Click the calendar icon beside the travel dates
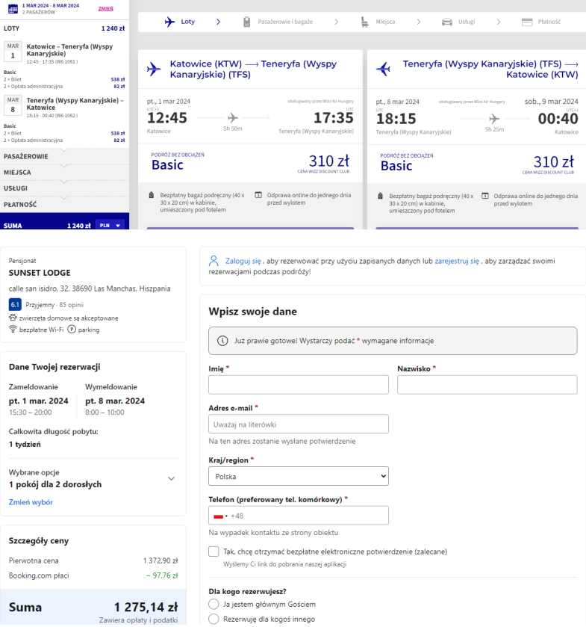586x627 pixels. point(12,9)
